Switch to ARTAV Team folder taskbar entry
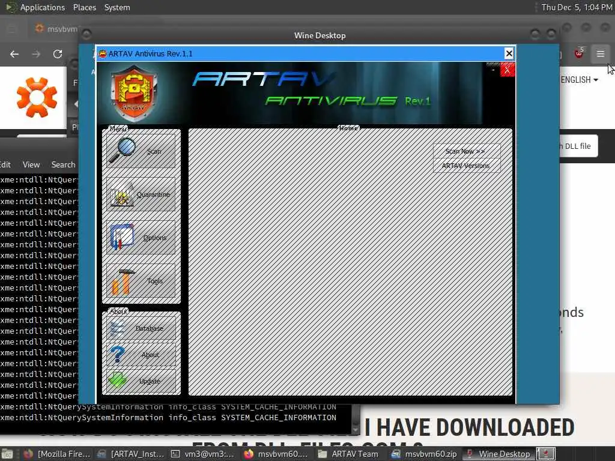The width and height of the screenshot is (615, 461). pos(349,454)
